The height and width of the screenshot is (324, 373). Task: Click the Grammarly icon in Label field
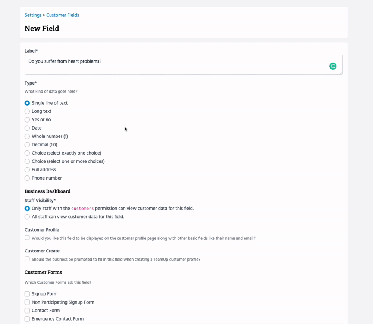333,66
